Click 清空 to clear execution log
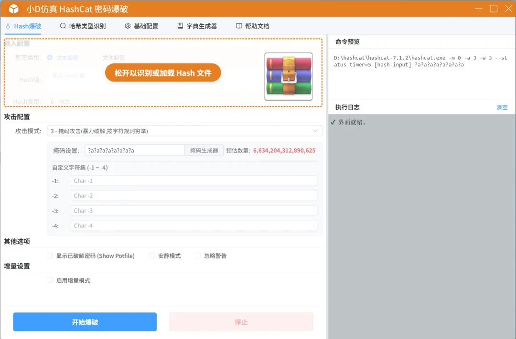 click(x=502, y=107)
